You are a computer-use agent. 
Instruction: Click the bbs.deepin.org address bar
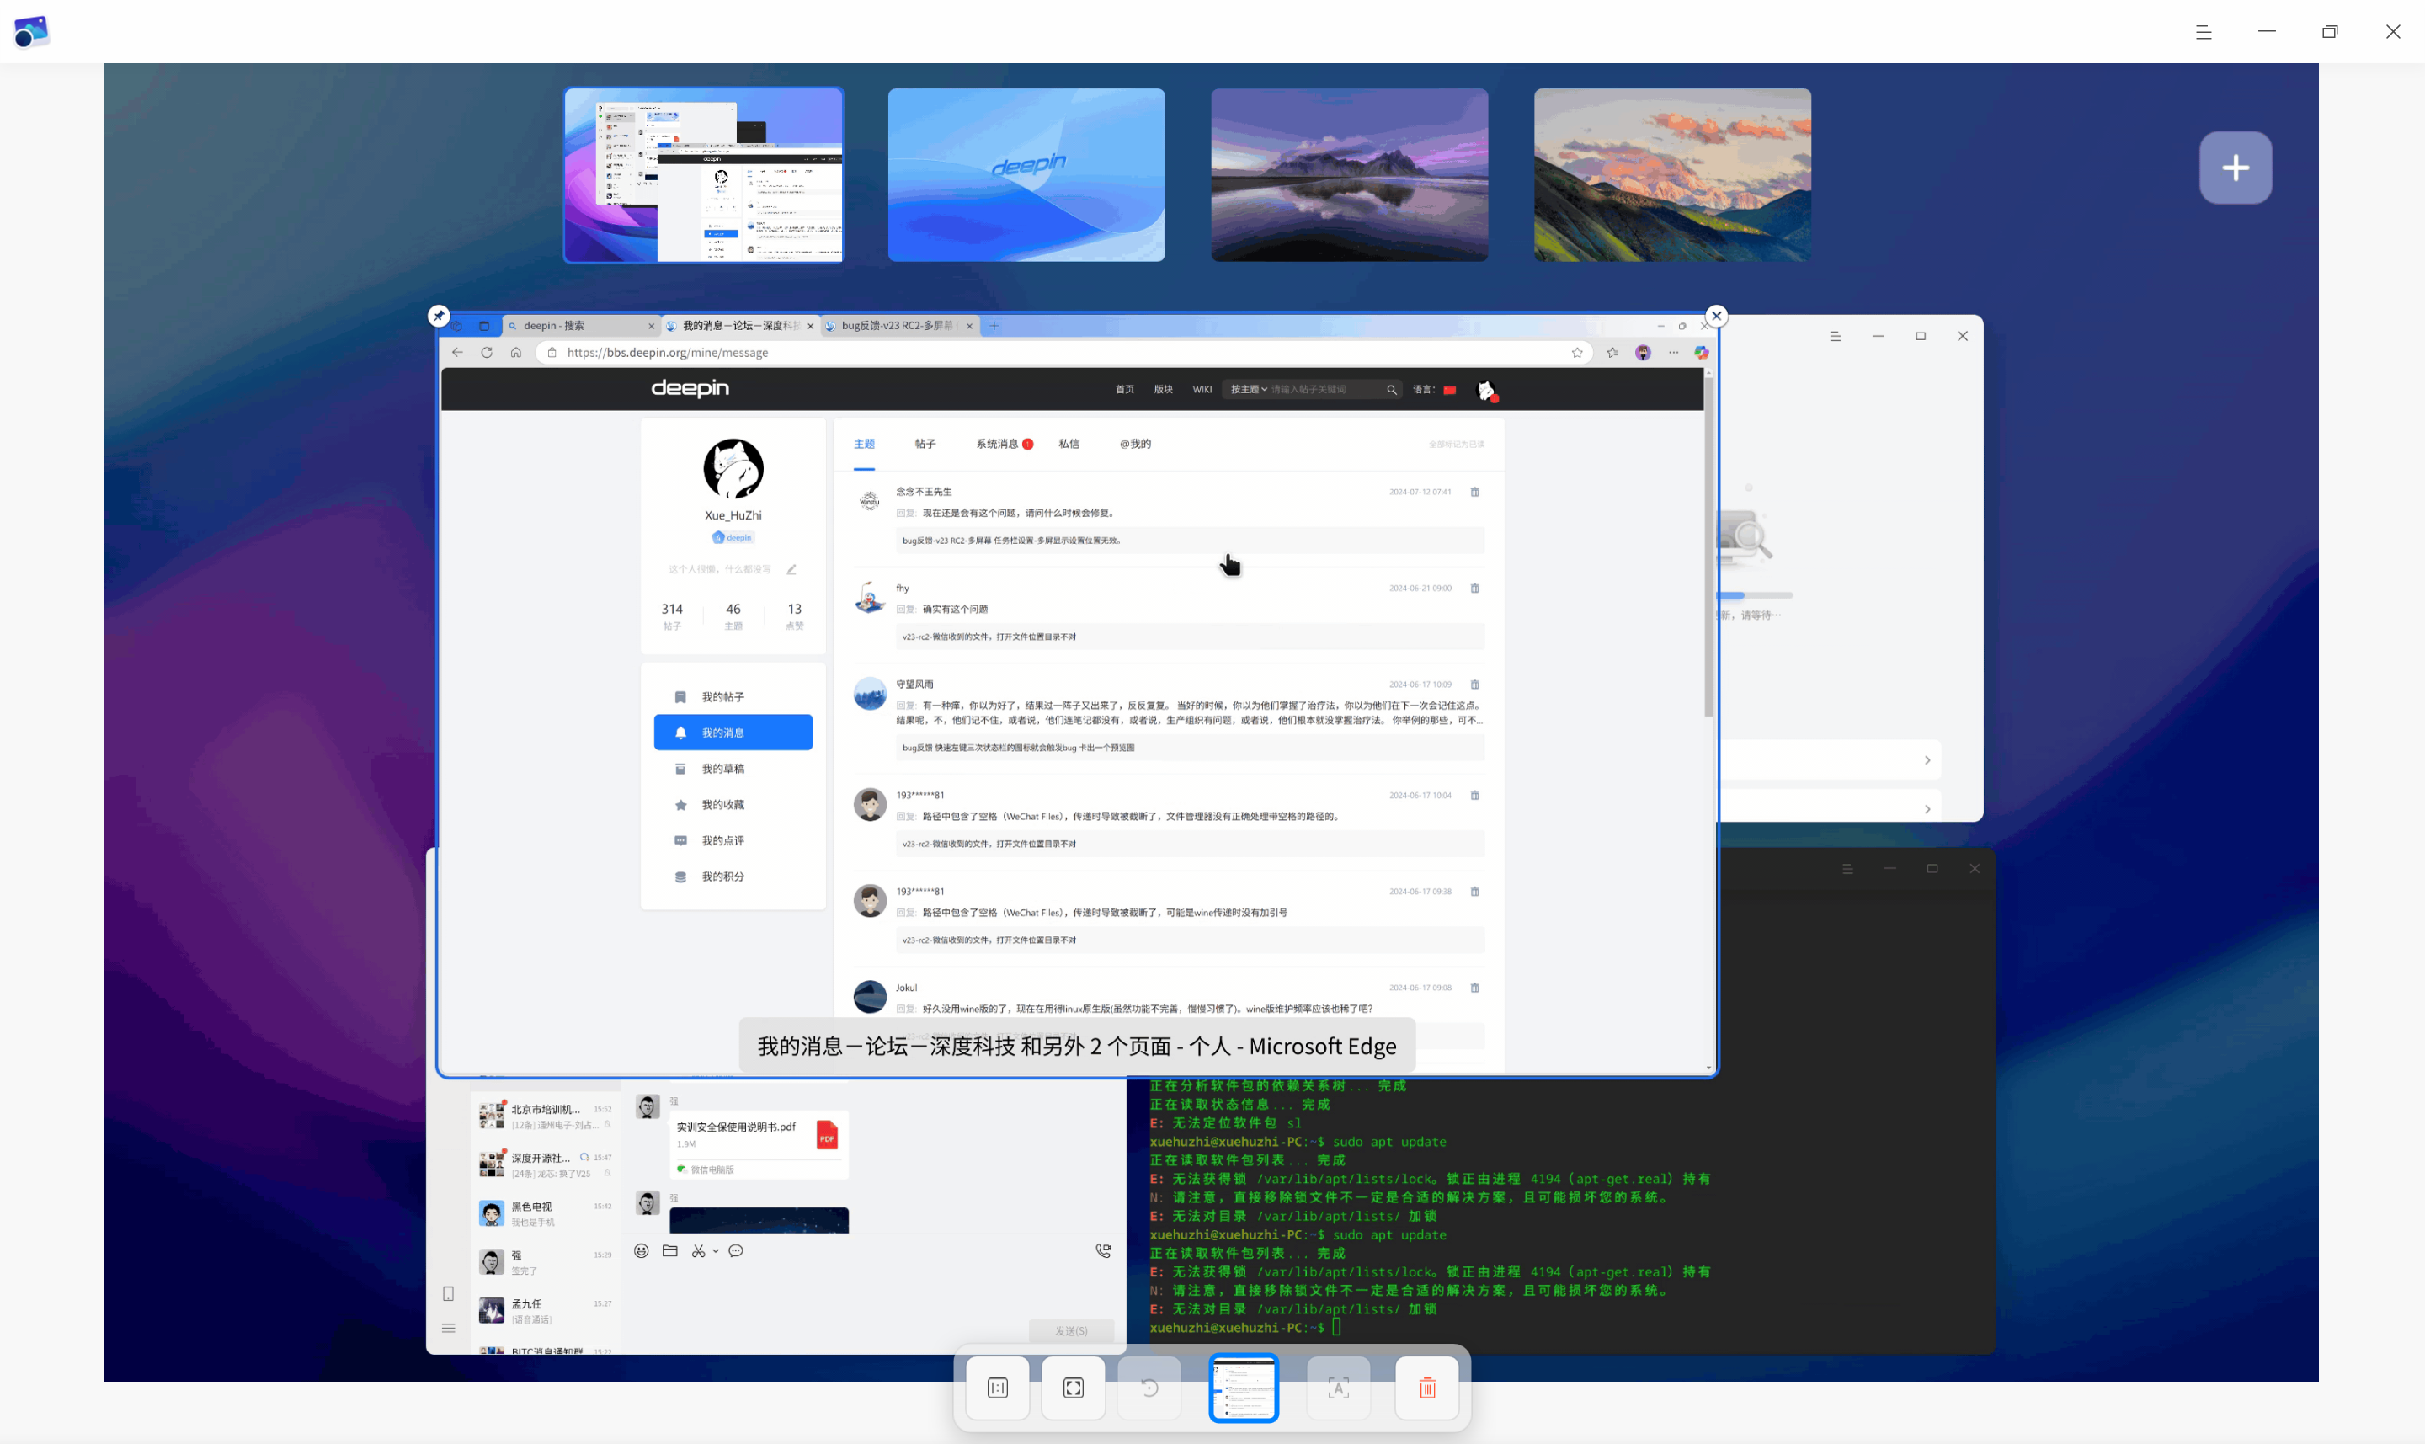coord(1064,352)
